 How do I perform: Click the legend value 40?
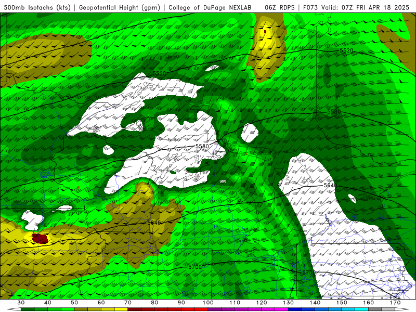(x=47, y=303)
